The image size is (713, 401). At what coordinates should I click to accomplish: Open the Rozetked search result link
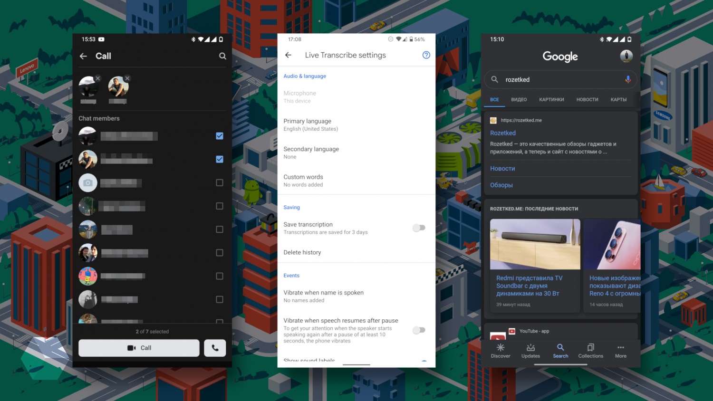pyautogui.click(x=503, y=133)
